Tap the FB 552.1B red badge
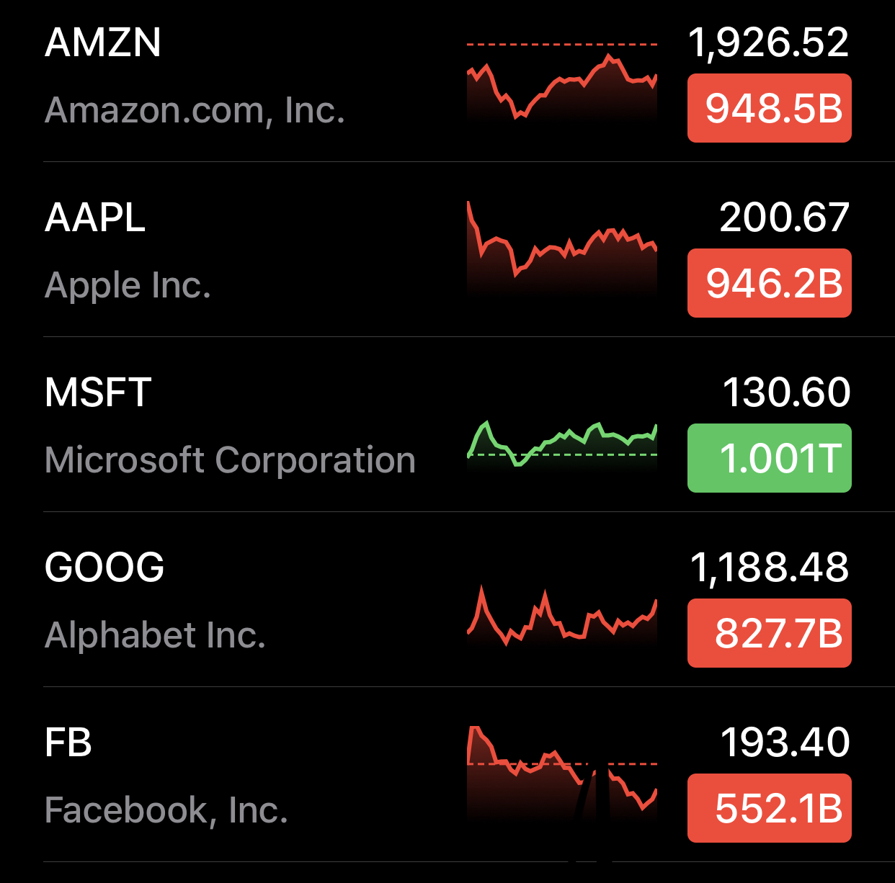This screenshot has height=883, width=895. pyautogui.click(x=769, y=808)
